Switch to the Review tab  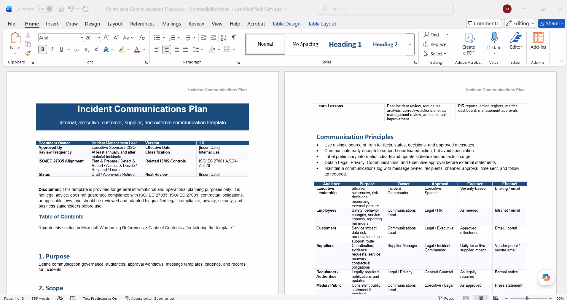coord(196,24)
